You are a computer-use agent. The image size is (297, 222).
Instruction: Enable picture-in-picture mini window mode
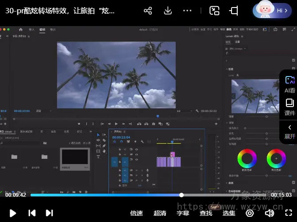[215, 11]
